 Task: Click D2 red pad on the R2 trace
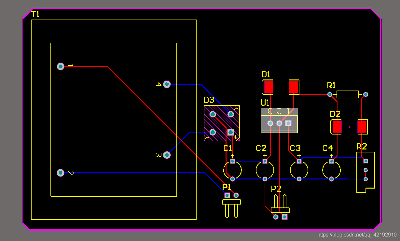tap(362, 127)
